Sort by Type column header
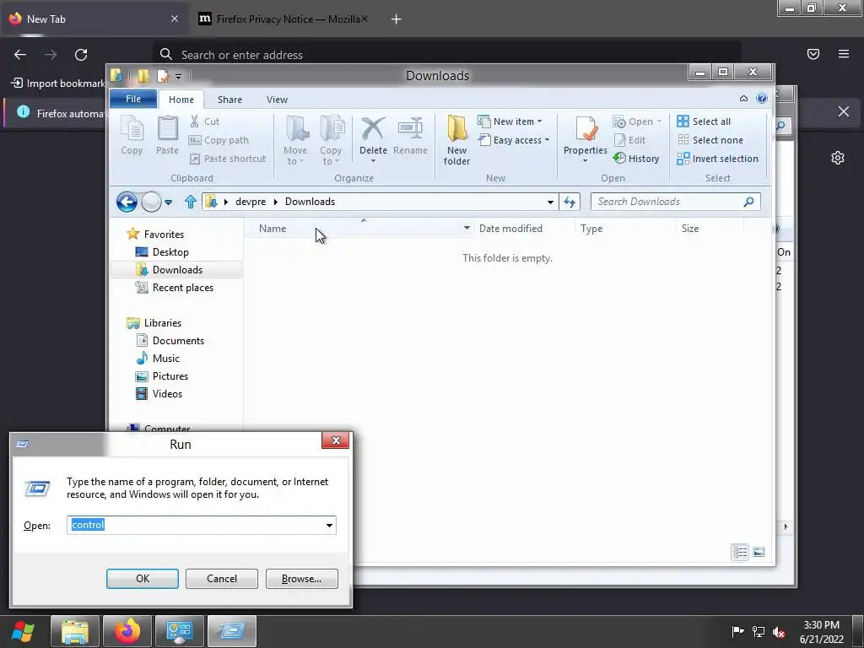The height and width of the screenshot is (648, 864). pos(591,229)
